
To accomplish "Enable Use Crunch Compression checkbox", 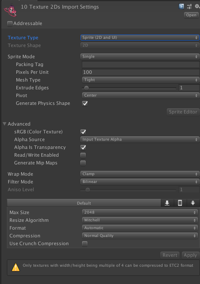I will (85, 244).
